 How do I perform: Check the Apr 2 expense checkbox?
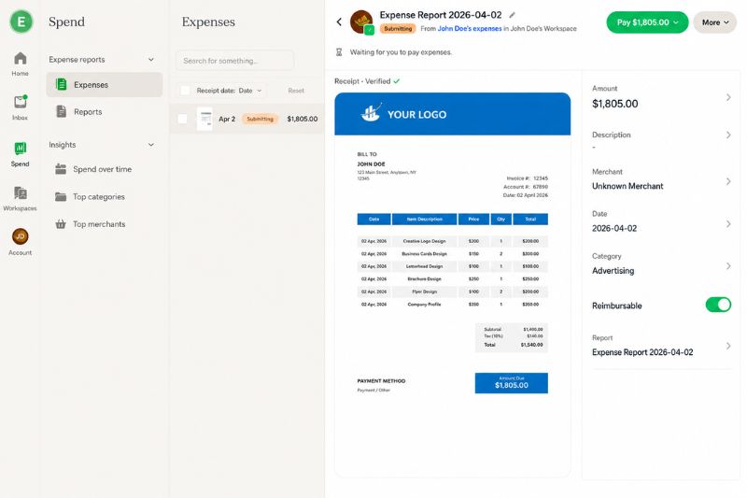click(x=182, y=119)
